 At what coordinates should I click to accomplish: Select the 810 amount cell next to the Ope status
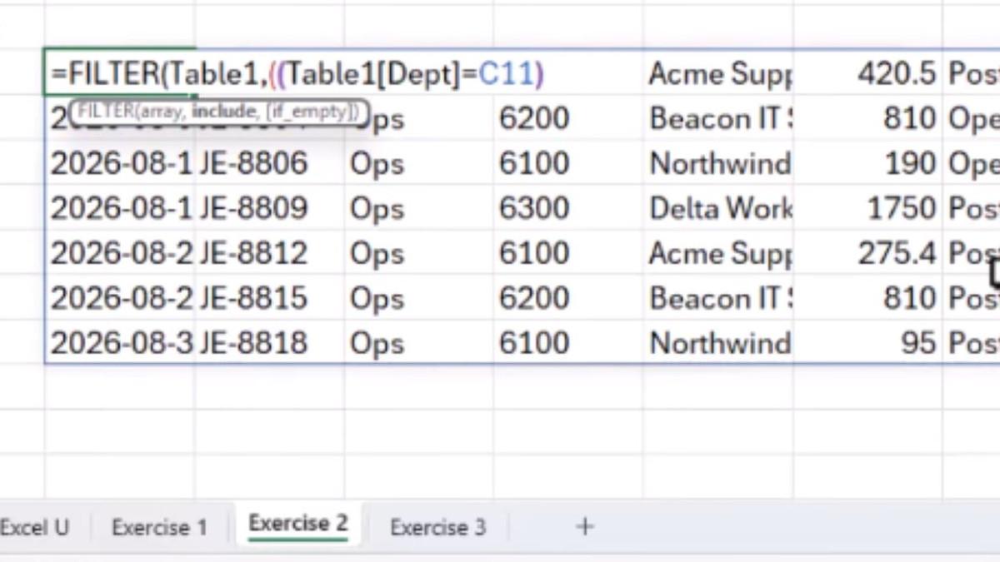coord(868,118)
